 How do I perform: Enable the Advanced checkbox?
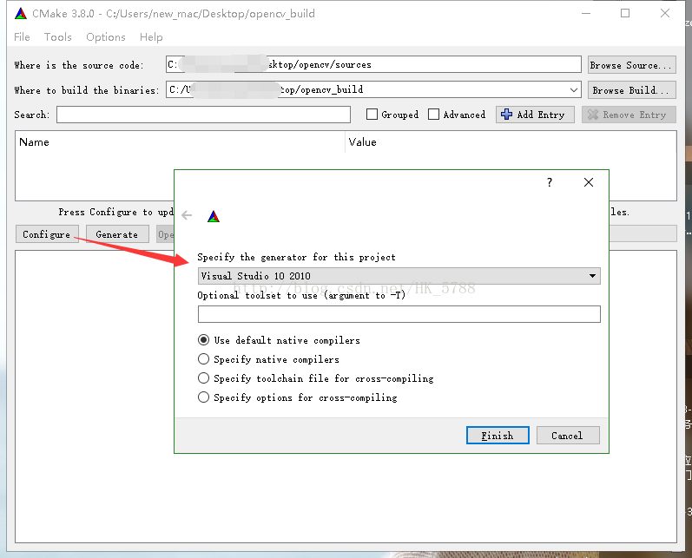[x=434, y=115]
